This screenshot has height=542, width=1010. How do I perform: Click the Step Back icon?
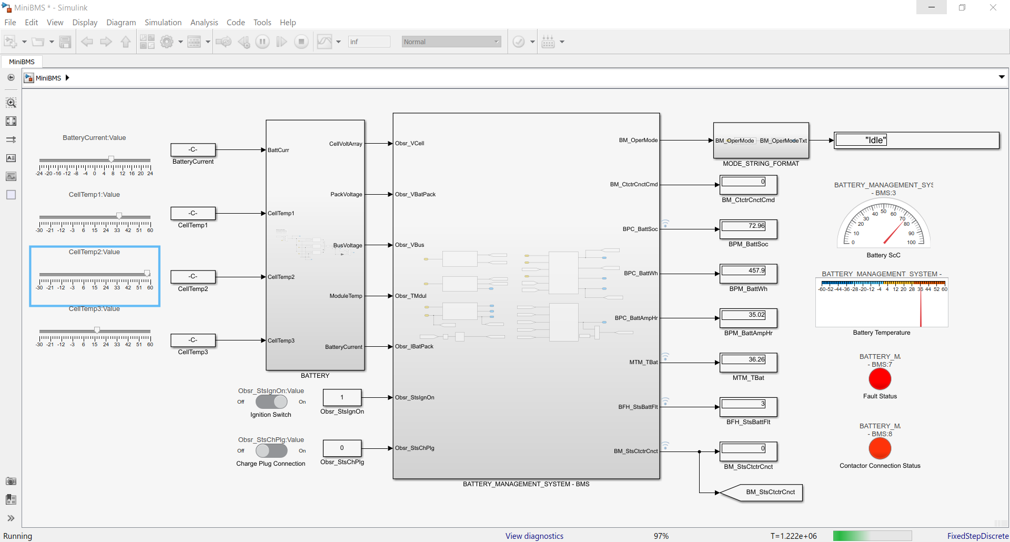click(x=244, y=42)
